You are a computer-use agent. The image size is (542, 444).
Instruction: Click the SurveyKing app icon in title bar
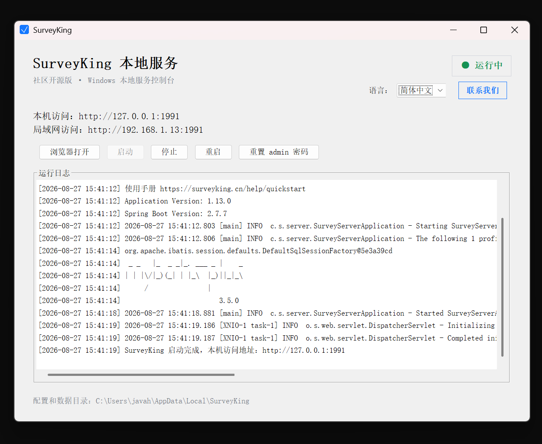point(24,30)
